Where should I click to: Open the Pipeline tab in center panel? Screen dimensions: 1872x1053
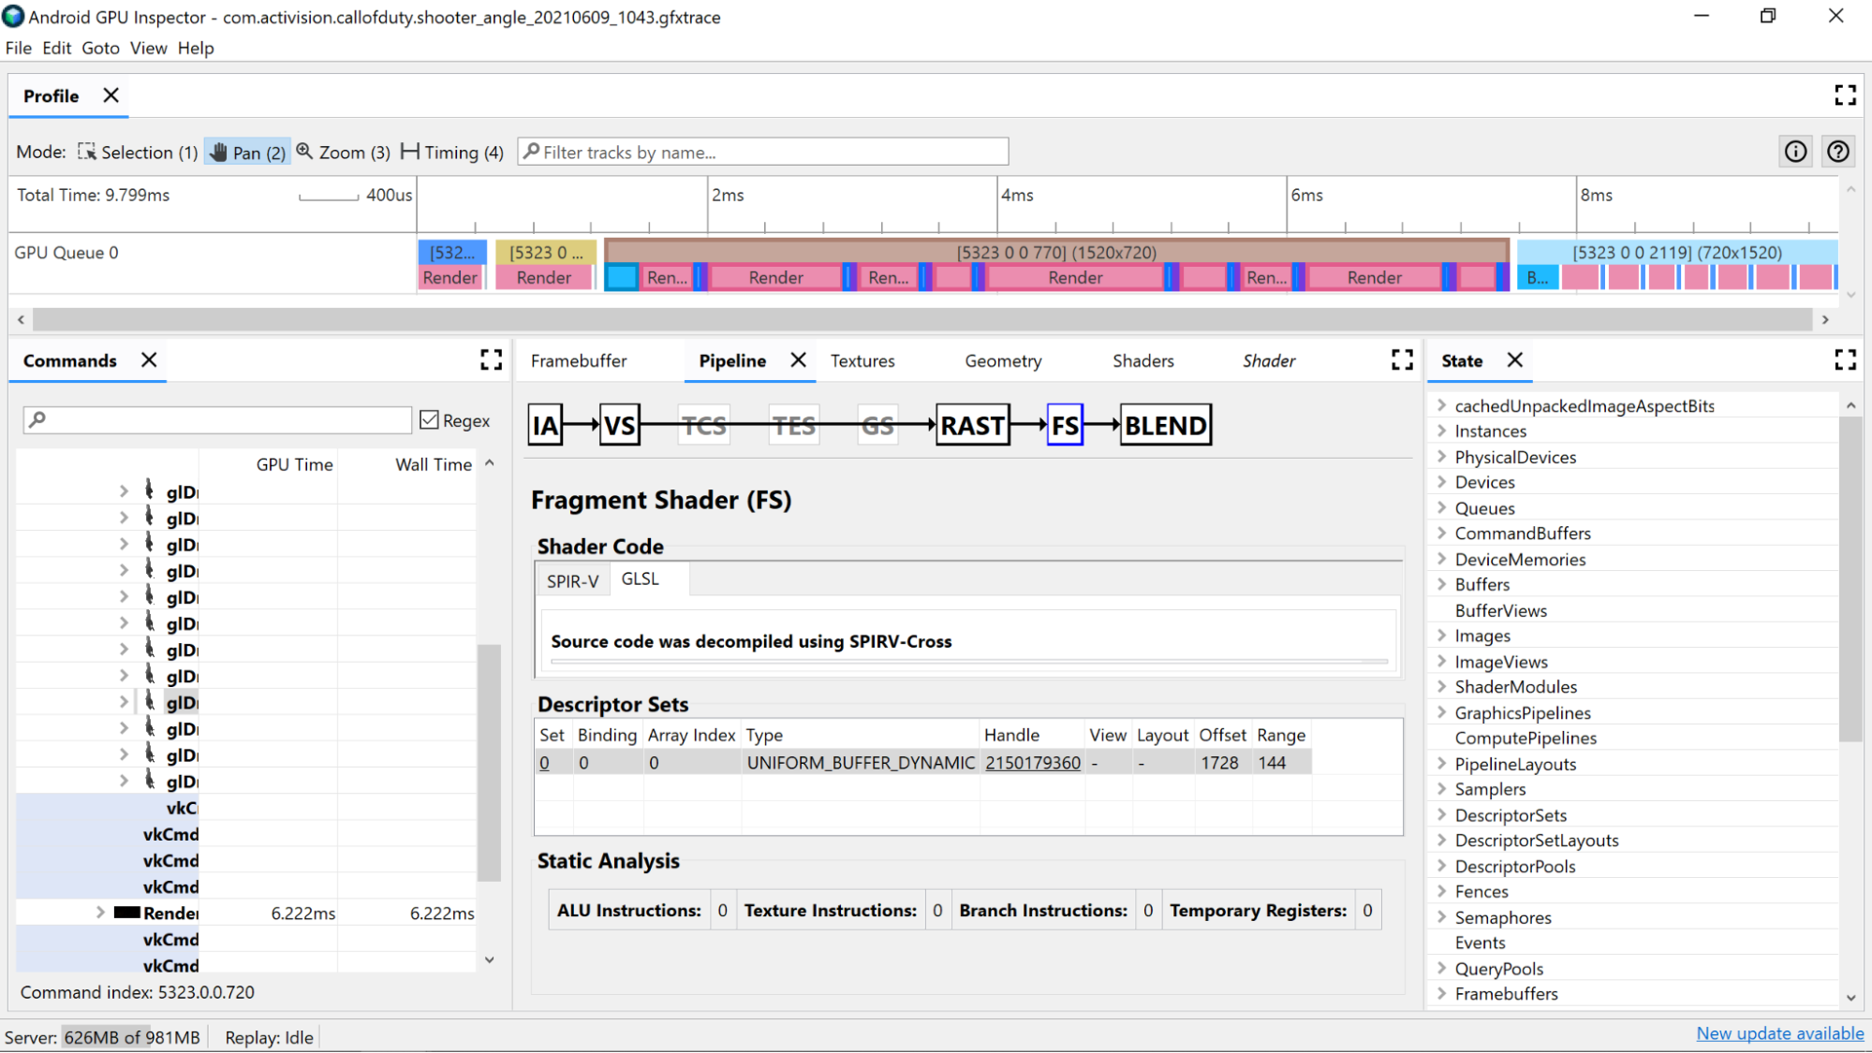click(x=731, y=360)
